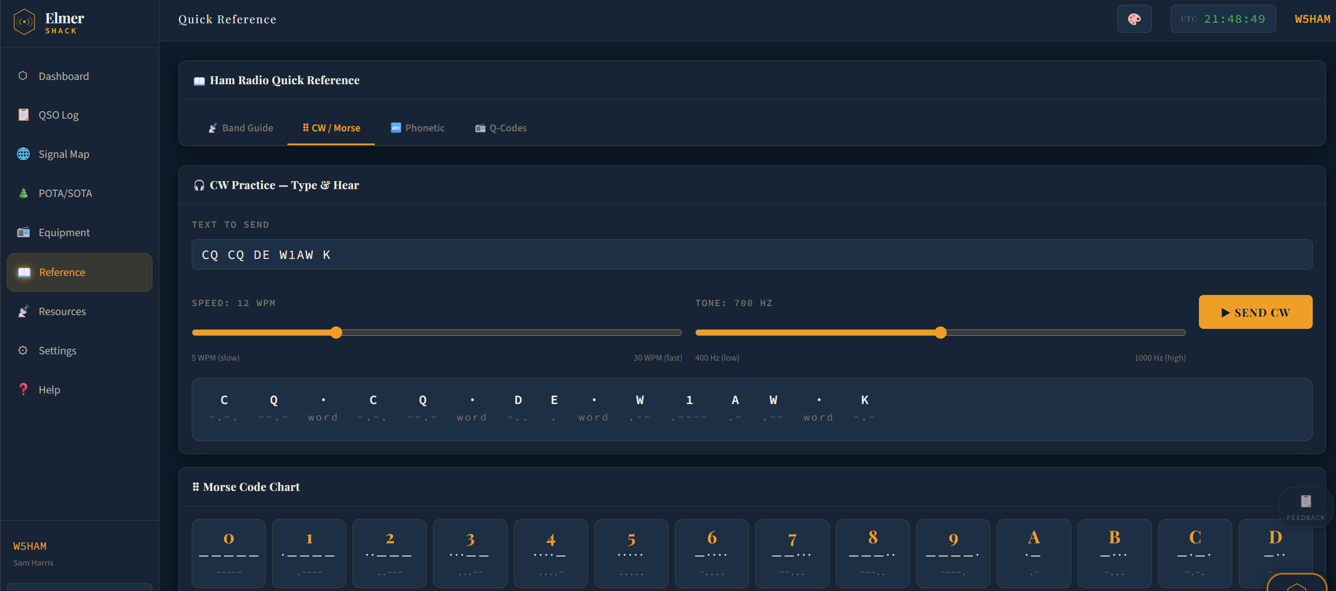Click the POTA/SOTA tree icon
This screenshot has width=1336, height=591.
coord(23,193)
